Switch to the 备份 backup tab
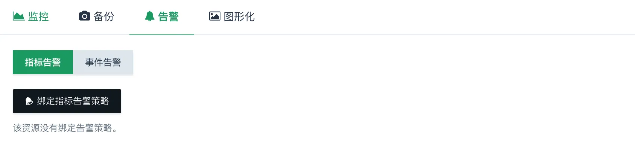The height and width of the screenshot is (155, 635). 97,16
